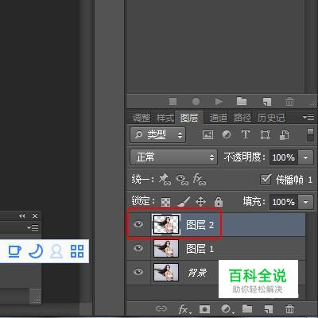
Task: Toggle the layer filtering switch
Action: click(310, 135)
